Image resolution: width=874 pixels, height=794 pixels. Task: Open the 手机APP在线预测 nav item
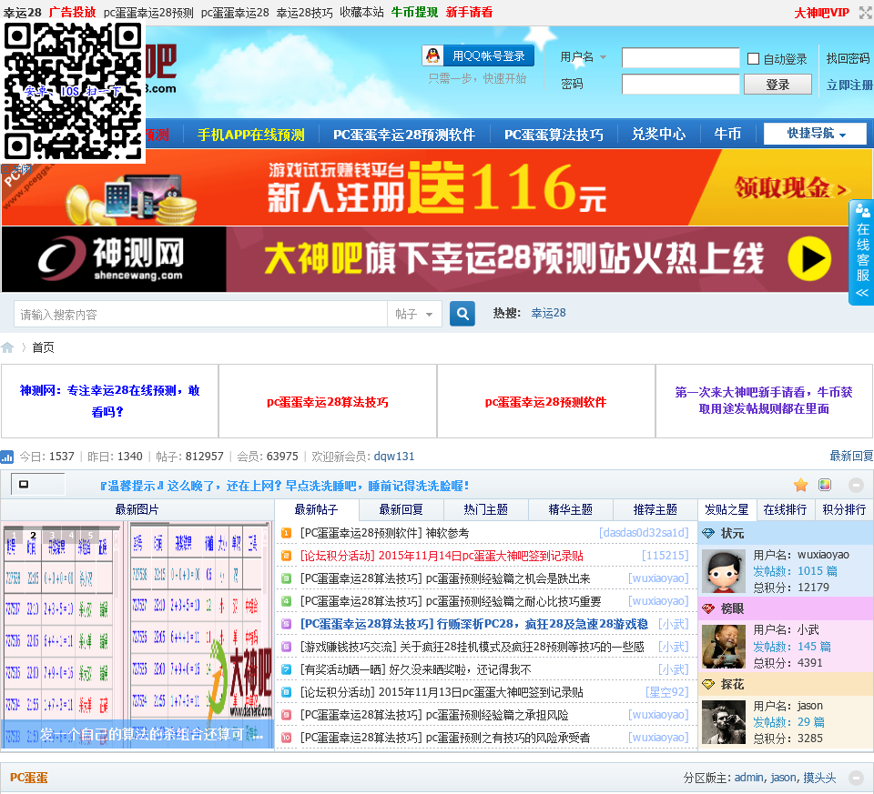coord(251,135)
